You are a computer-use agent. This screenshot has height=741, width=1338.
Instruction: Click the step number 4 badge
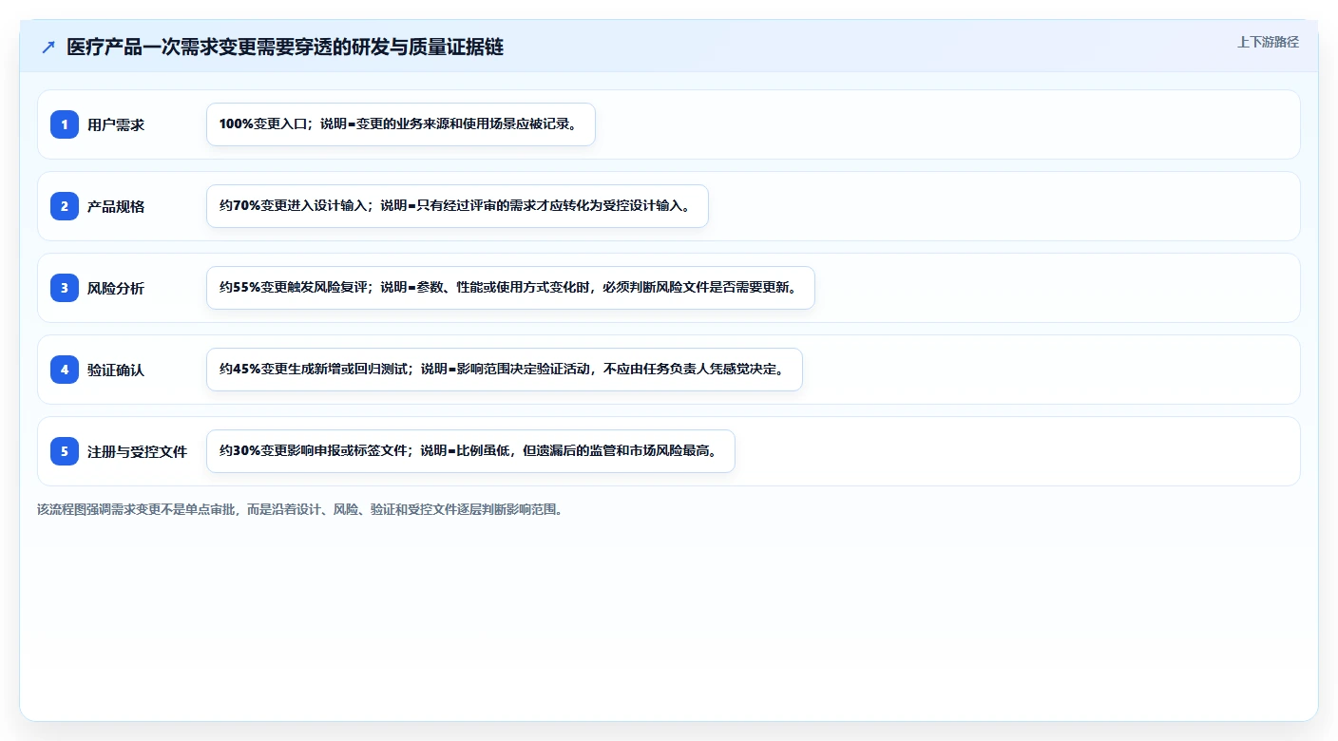coord(65,370)
